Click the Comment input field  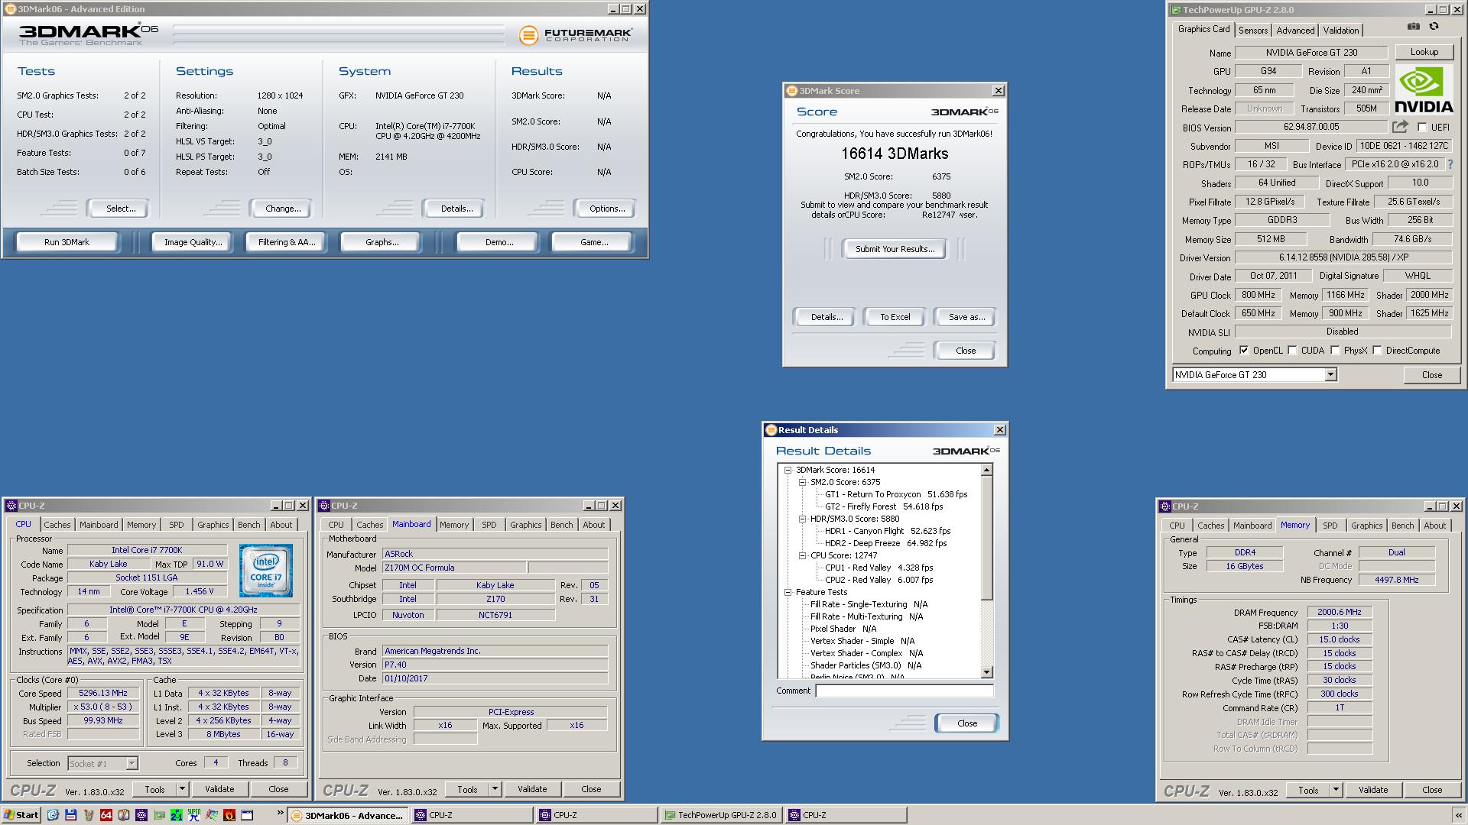coord(904,691)
